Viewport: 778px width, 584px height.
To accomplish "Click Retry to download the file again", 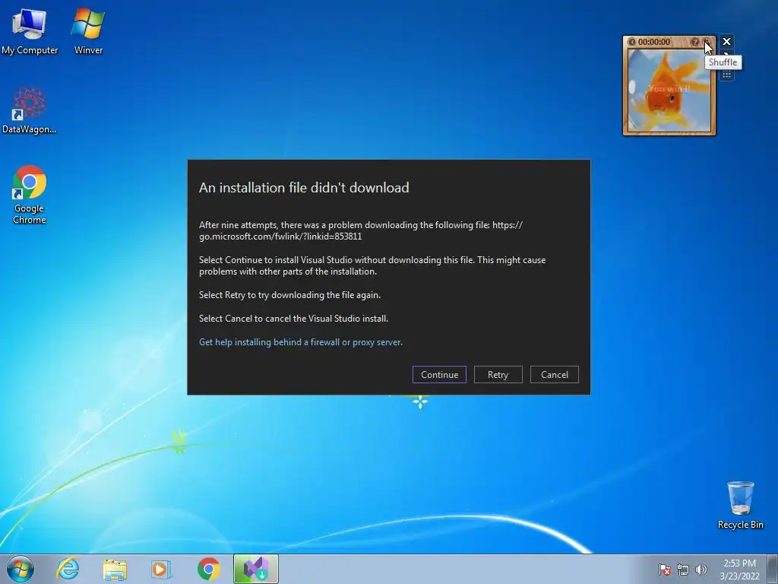I will (x=498, y=374).
